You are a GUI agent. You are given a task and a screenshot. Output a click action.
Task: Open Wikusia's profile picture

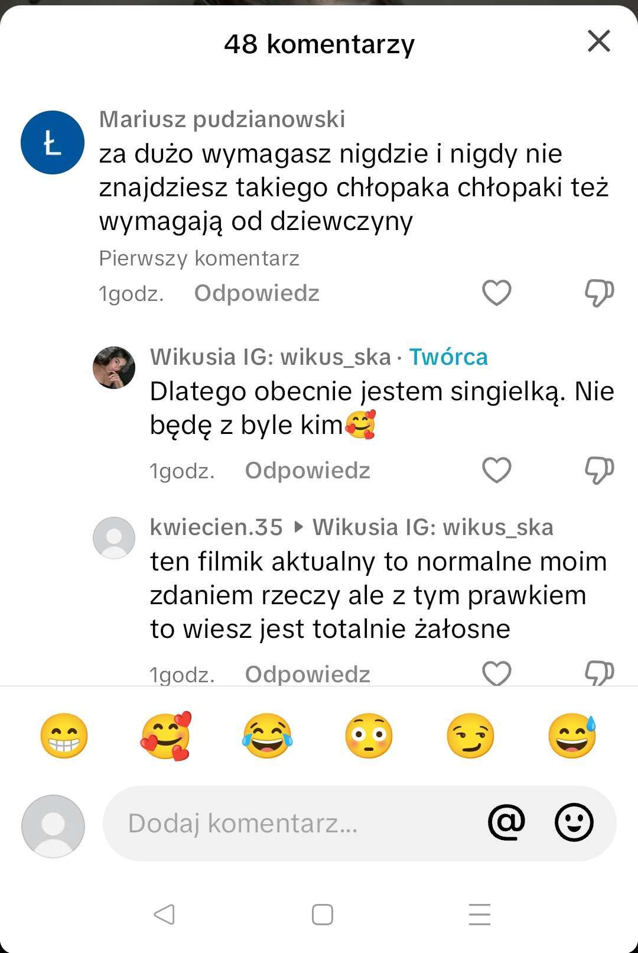click(x=114, y=368)
